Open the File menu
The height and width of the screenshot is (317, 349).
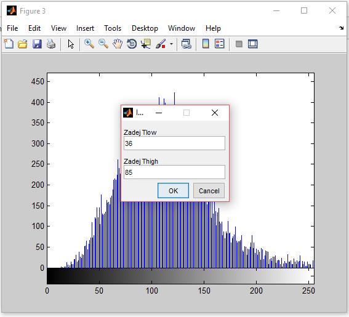[12, 28]
